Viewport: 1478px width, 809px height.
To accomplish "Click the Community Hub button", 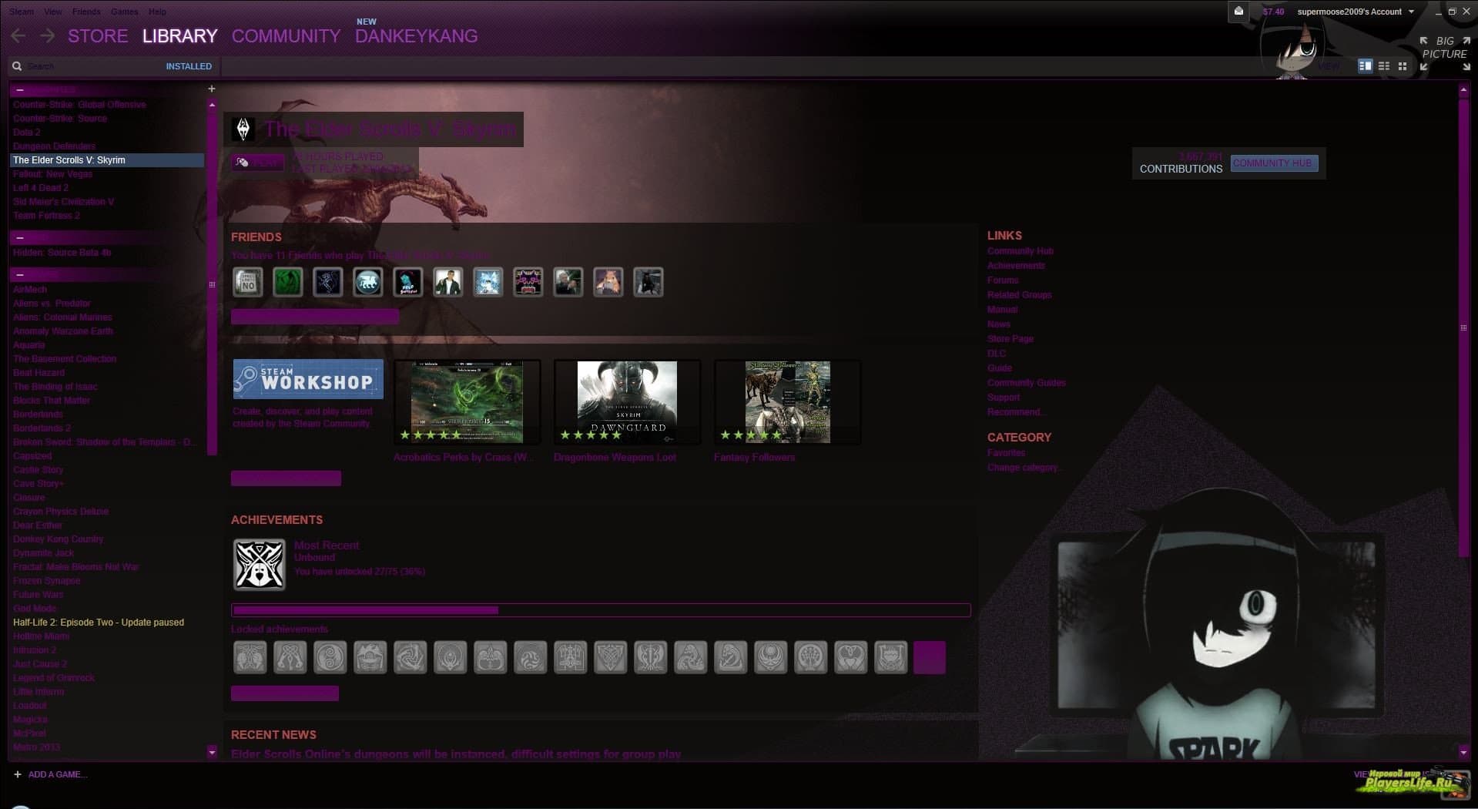I will tap(1274, 163).
